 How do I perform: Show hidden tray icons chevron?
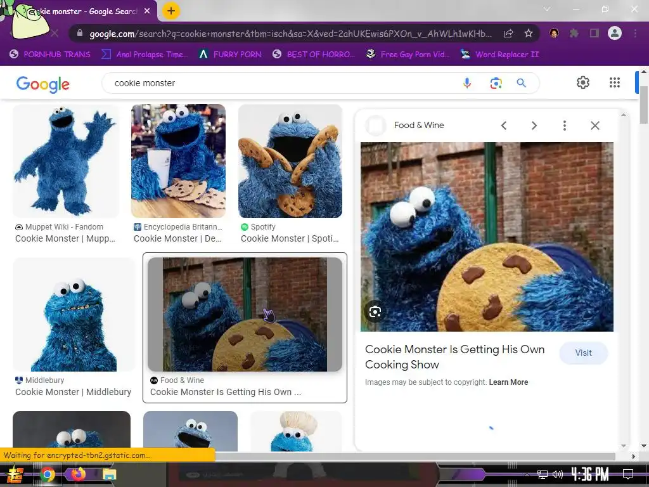527,474
